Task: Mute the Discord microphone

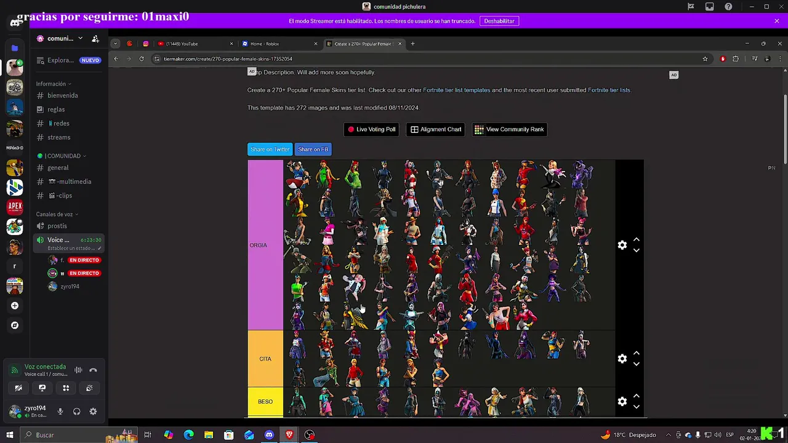Action: point(60,412)
